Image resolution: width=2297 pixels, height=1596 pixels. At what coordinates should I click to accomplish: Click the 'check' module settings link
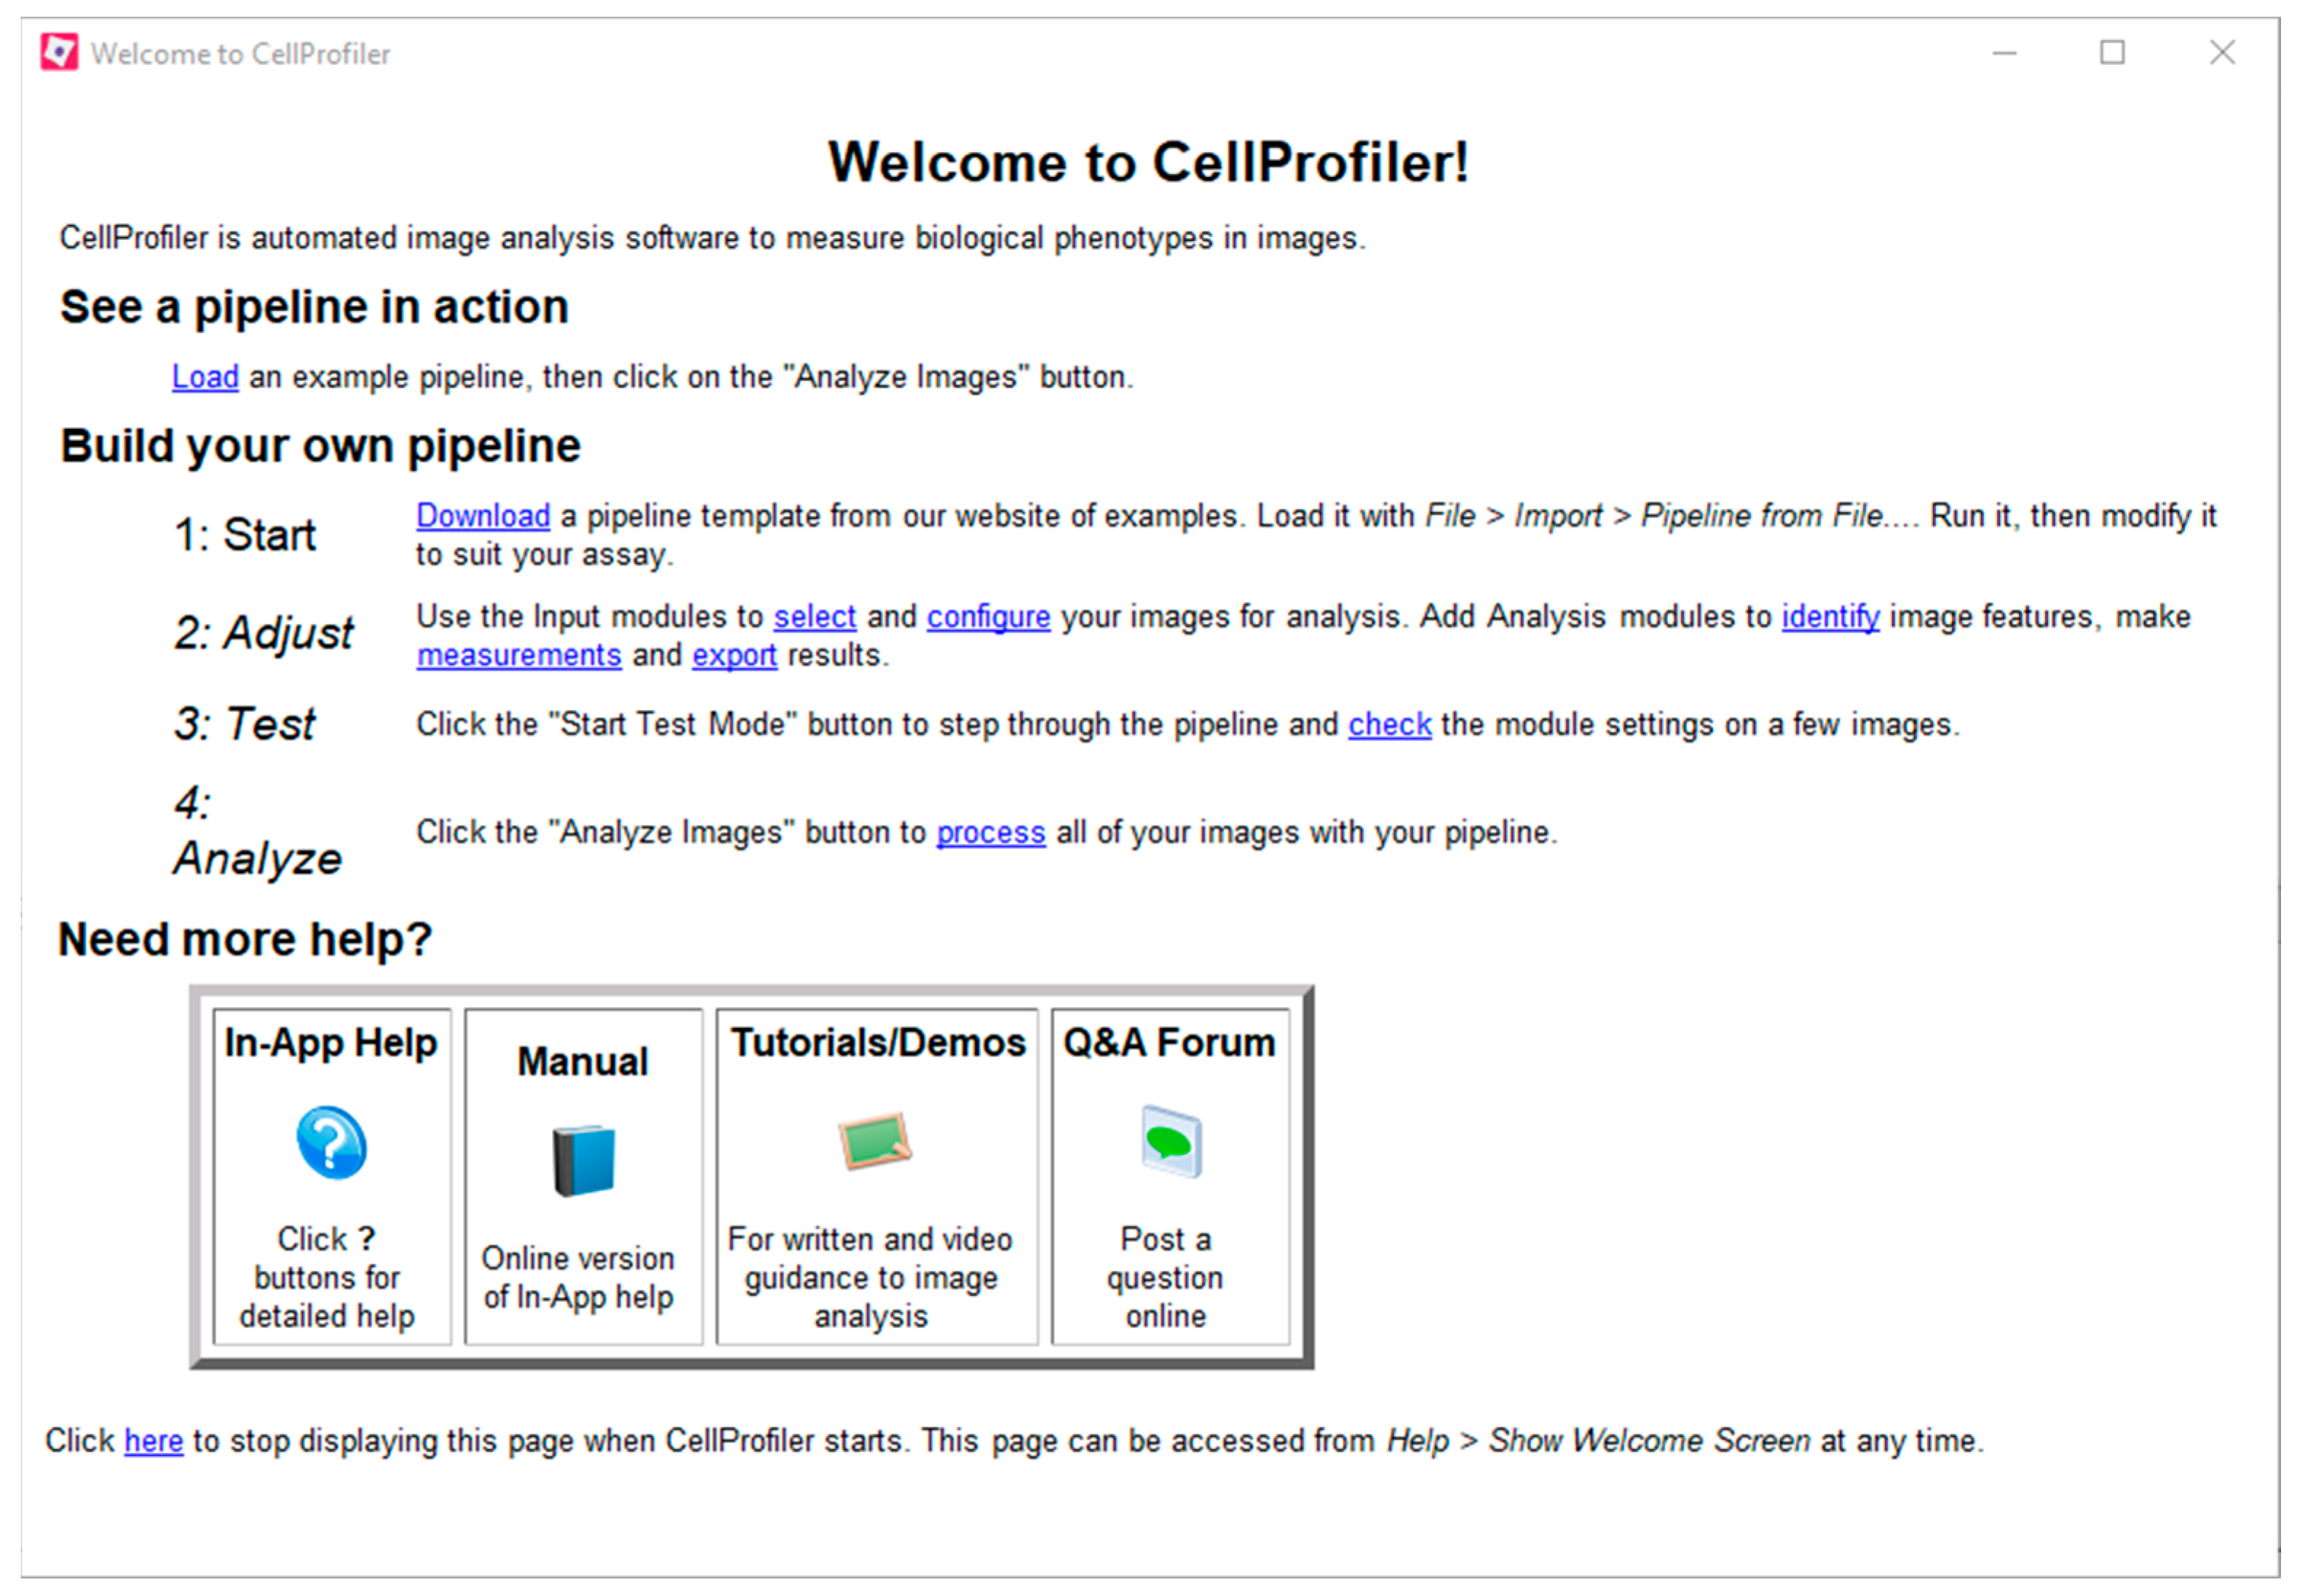point(1389,725)
